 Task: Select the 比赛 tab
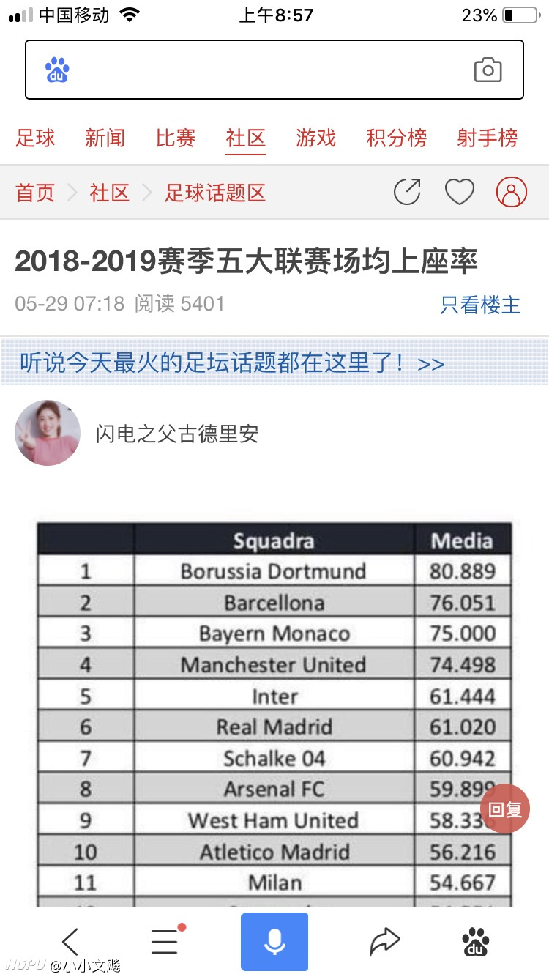pos(176,138)
